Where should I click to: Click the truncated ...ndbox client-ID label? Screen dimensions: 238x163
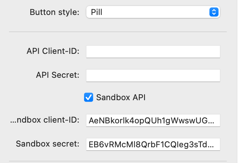tap(45, 120)
